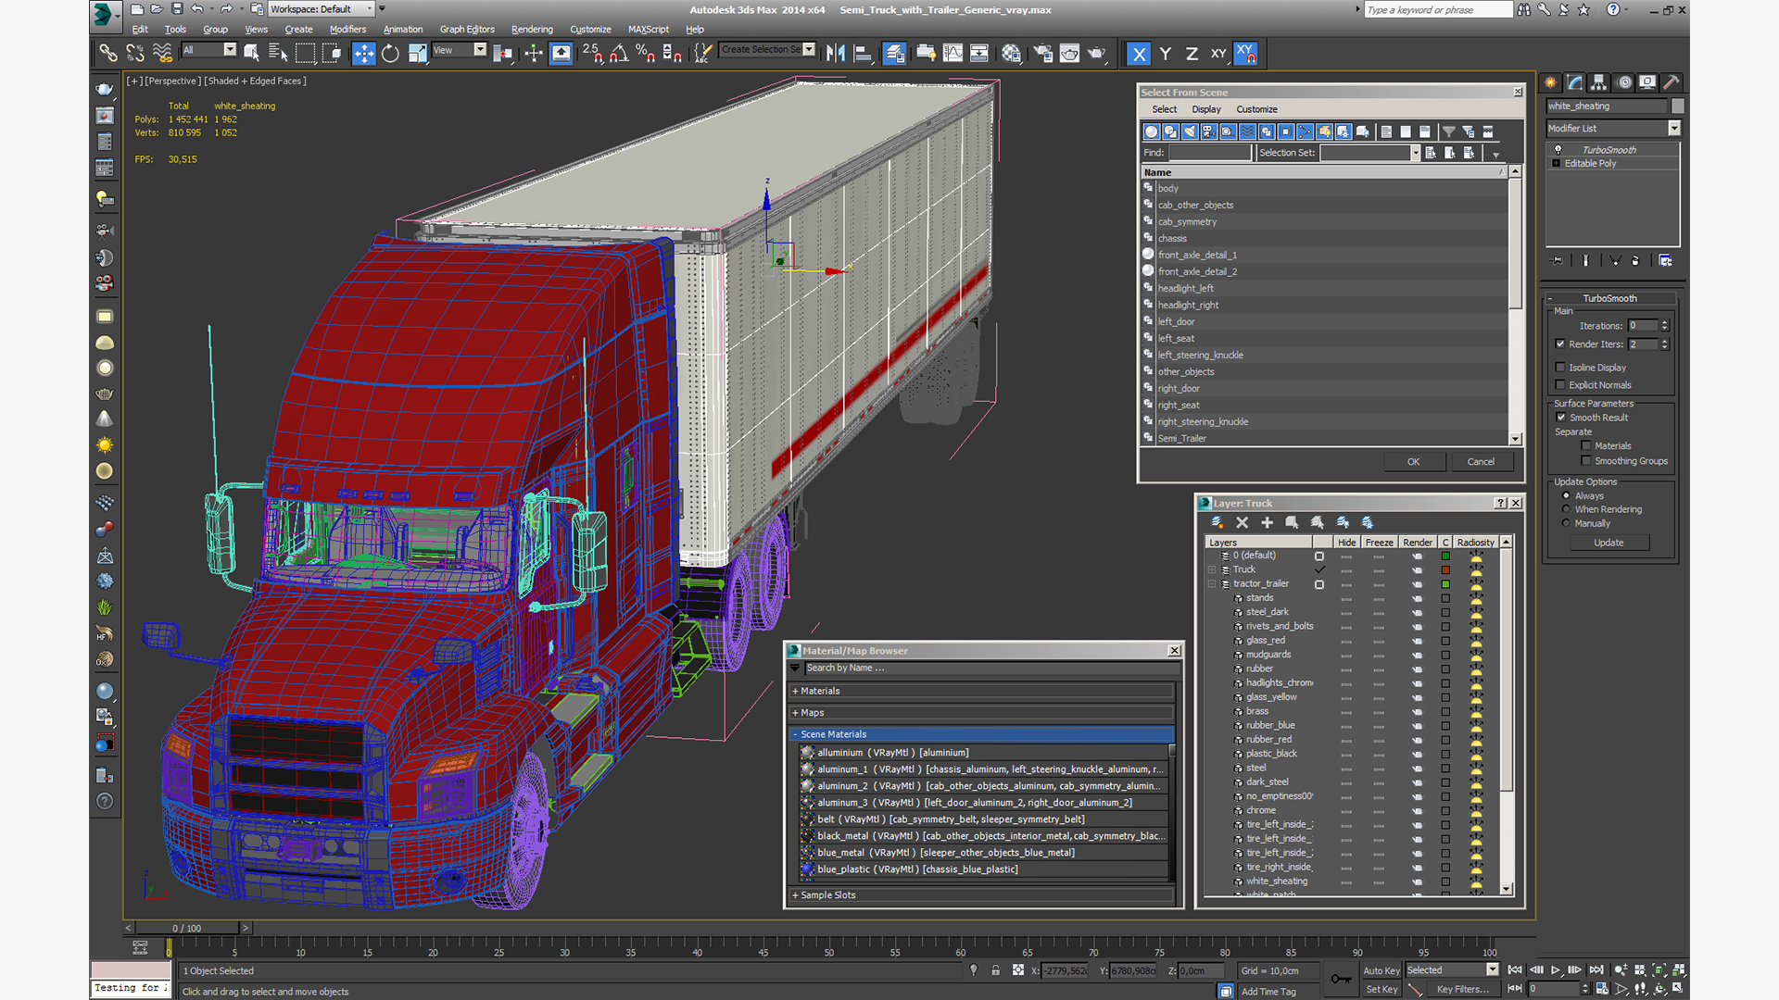This screenshot has height=1000, width=1779.
Task: Click the Undo arrow in title bar
Action: [197, 9]
